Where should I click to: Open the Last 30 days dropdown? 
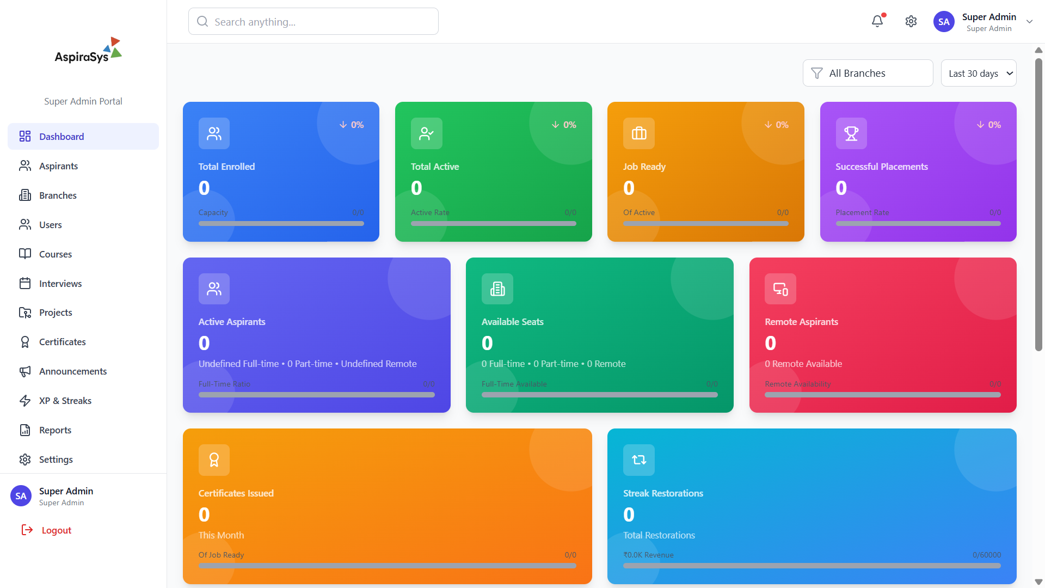point(978,73)
